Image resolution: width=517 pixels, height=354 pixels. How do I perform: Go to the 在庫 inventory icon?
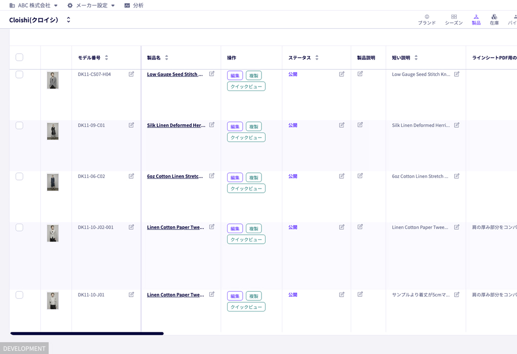coord(494,20)
